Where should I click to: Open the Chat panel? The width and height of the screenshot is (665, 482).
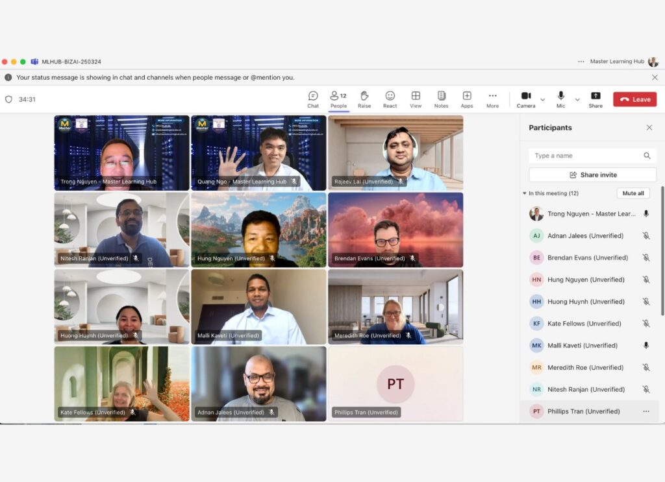(x=313, y=99)
